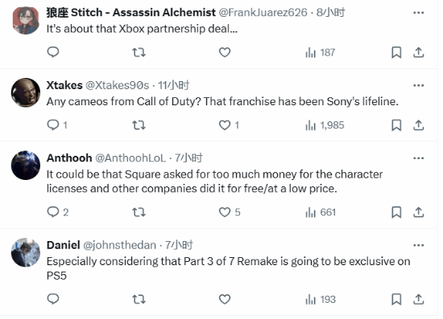443x319 pixels.
Task: Open more options on Daniel's tweet
Action: tap(418, 245)
